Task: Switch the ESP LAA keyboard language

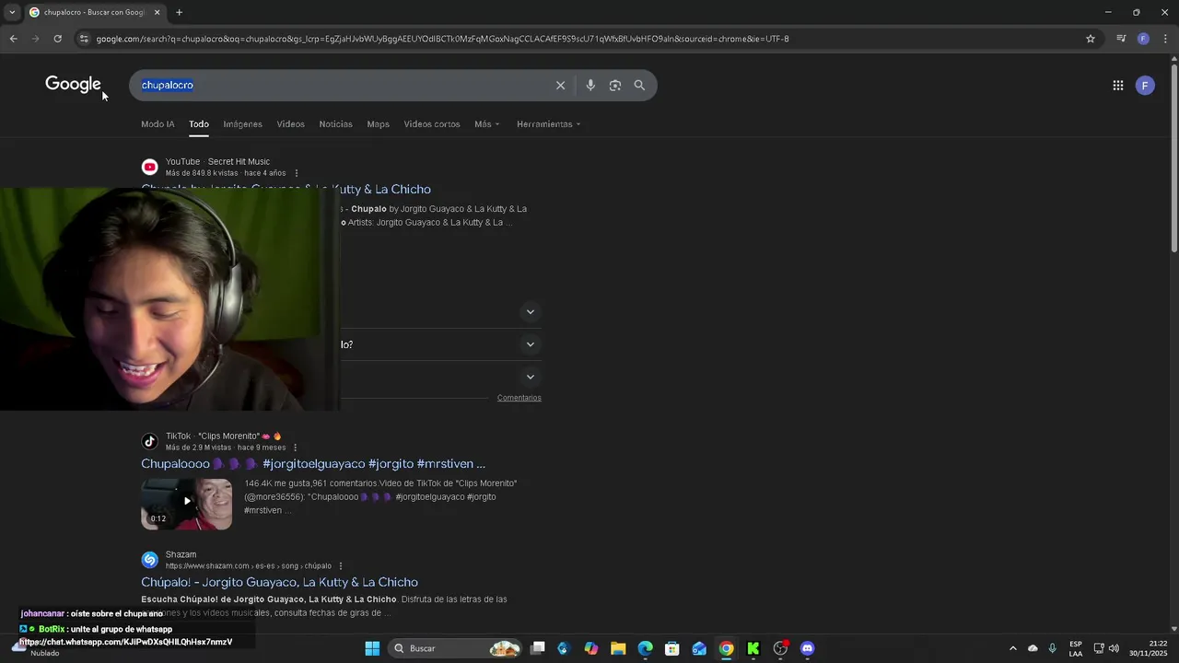Action: point(1076,648)
